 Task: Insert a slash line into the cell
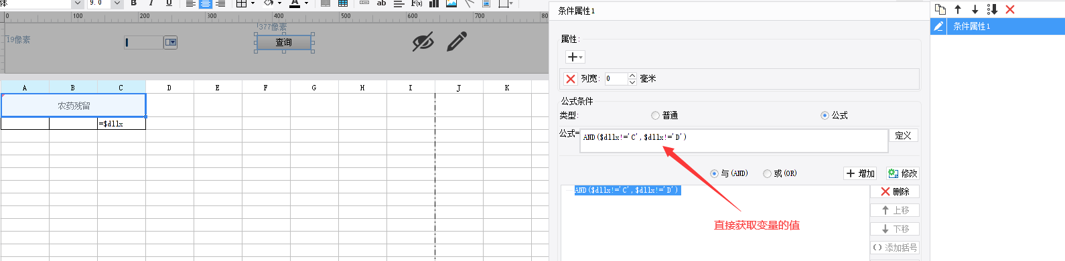[469, 3]
